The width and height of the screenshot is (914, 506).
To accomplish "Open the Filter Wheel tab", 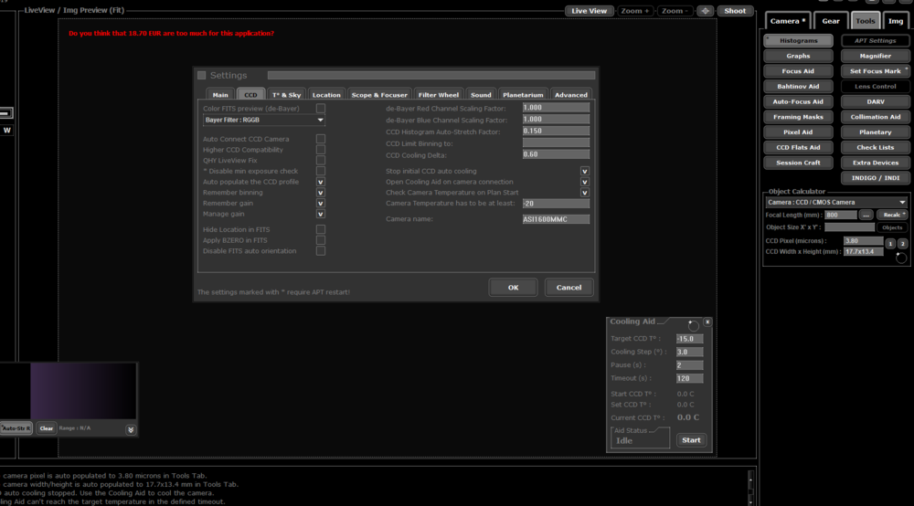I will [439, 95].
